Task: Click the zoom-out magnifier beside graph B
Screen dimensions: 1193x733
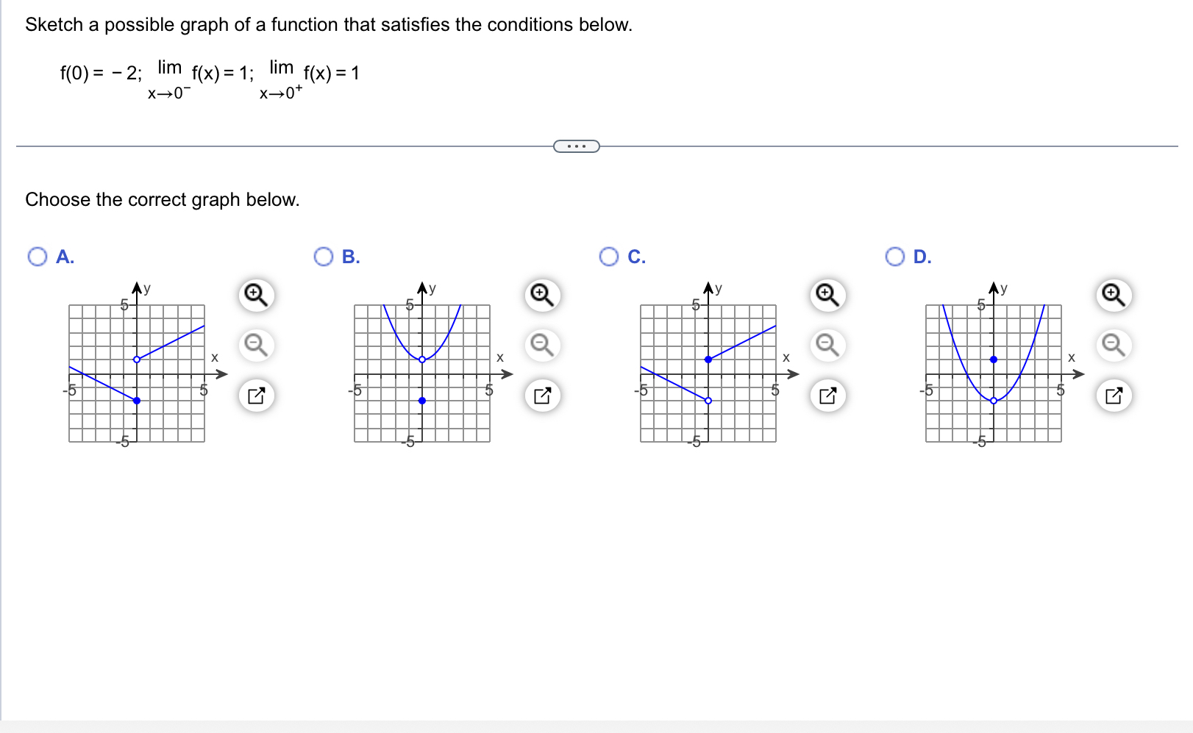Action: [x=542, y=344]
